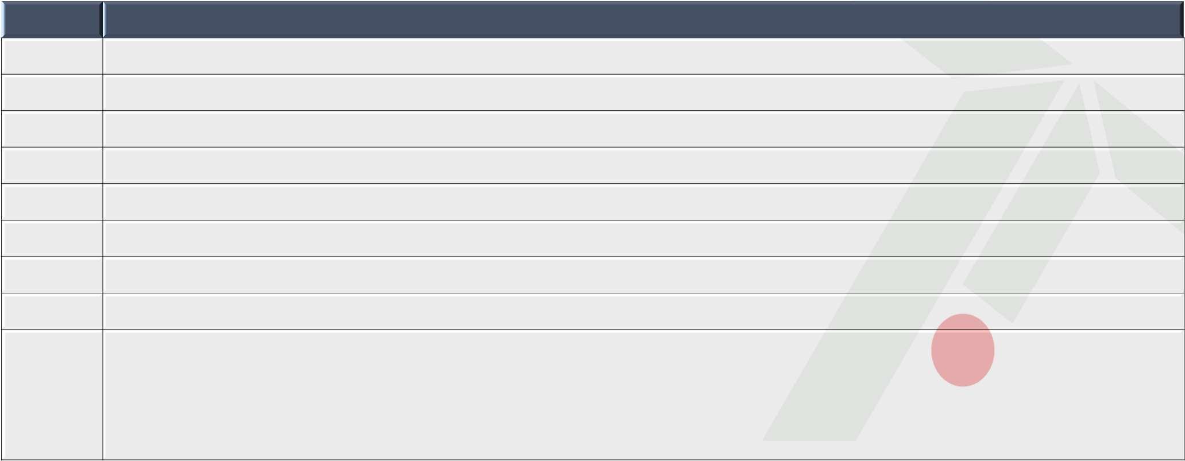Click the divider between the header columns
This screenshot has width=1185, height=461.
pyautogui.click(x=103, y=20)
